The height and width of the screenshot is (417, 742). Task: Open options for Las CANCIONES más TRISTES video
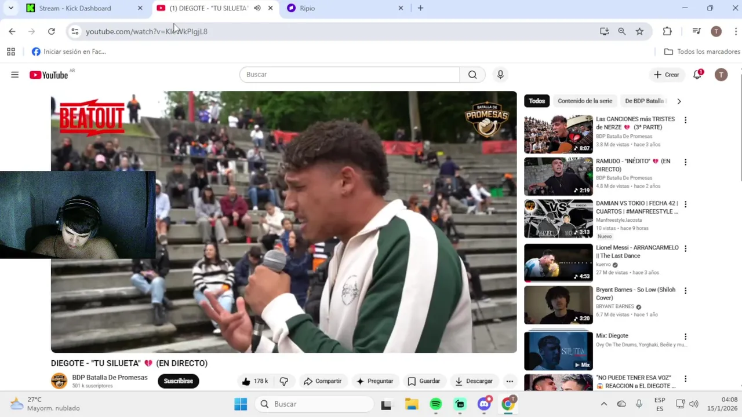point(685,120)
